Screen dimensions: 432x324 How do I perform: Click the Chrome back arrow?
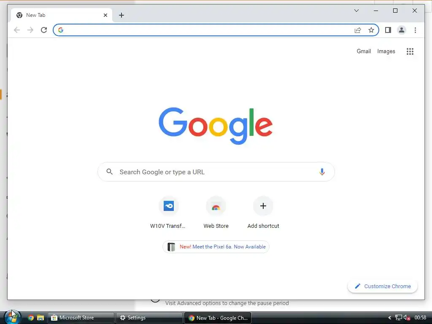coord(17,30)
